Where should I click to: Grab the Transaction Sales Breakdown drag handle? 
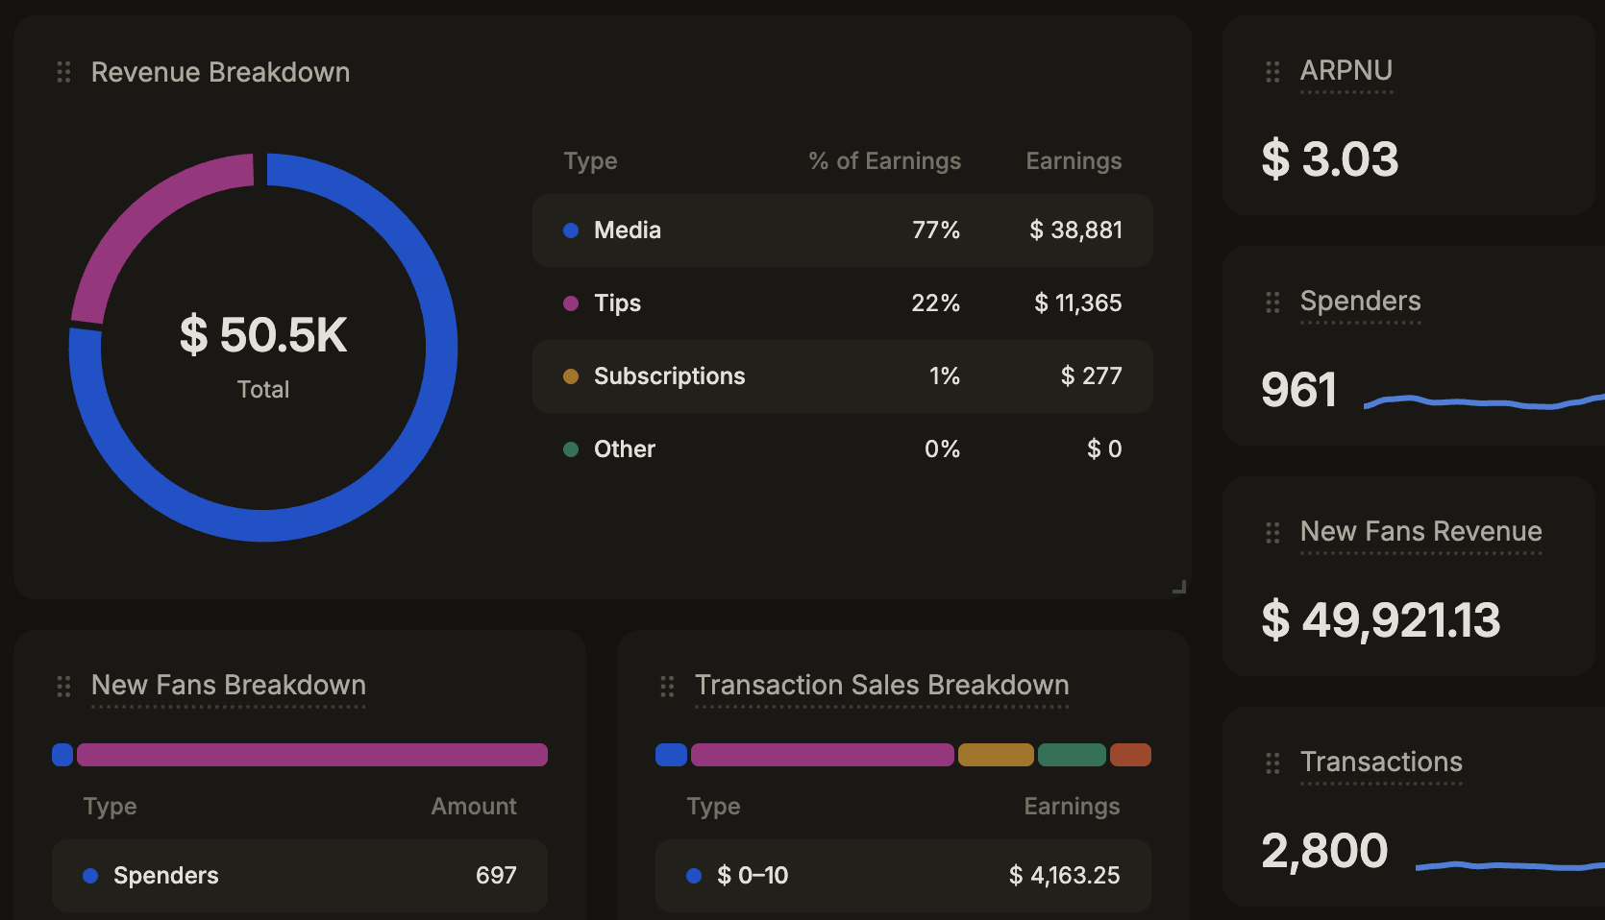point(667,687)
